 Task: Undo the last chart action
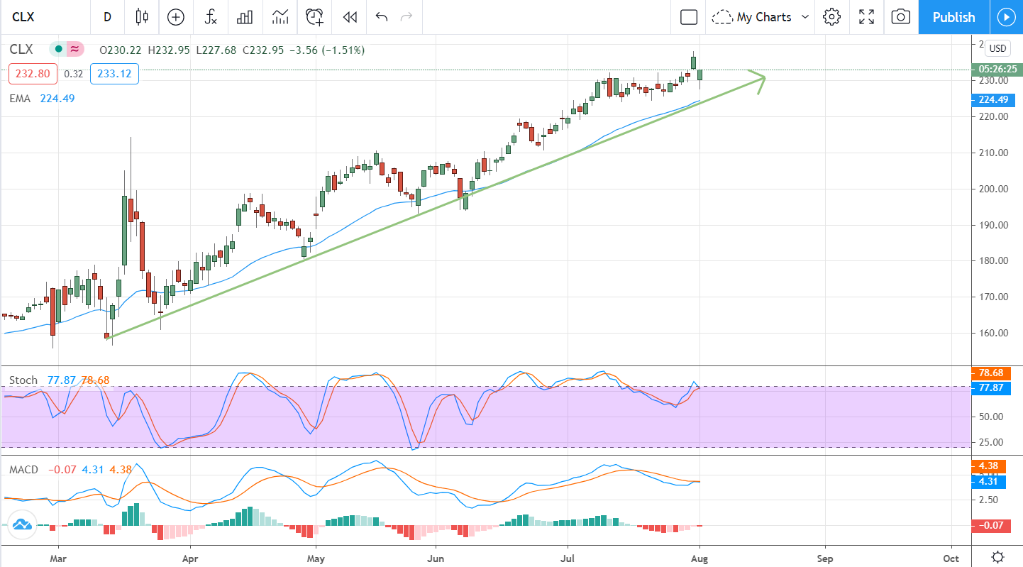coord(382,17)
